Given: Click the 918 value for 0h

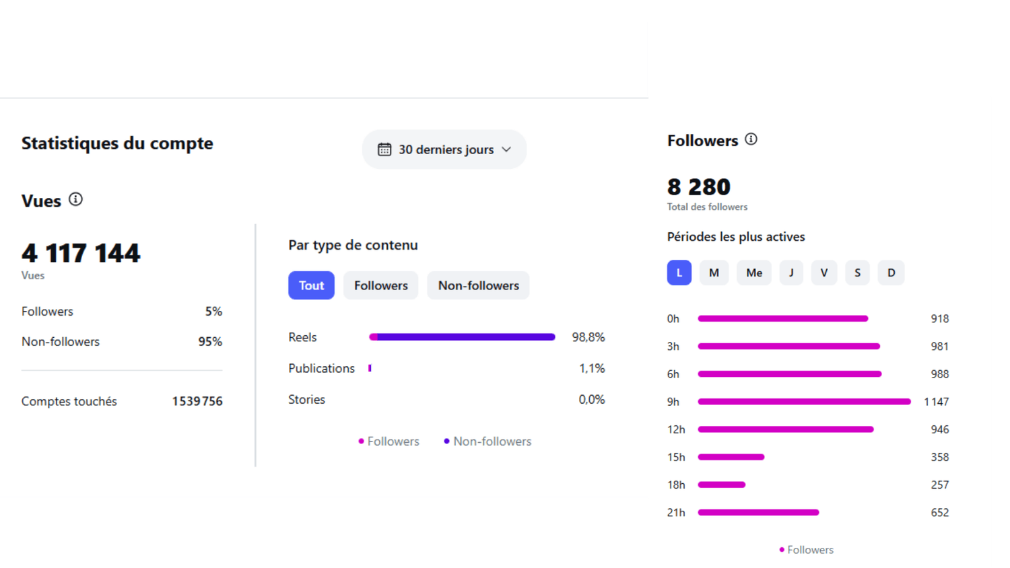Looking at the screenshot, I should tap(940, 318).
